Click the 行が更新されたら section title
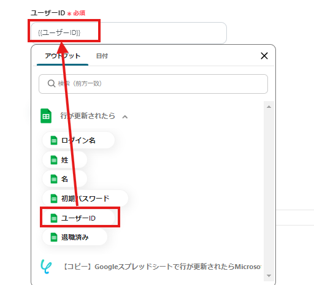Image resolution: width=314 pixels, height=285 pixels. 88,116
